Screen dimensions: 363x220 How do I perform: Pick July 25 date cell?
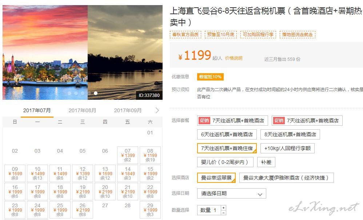pyautogui.click(x=60, y=210)
